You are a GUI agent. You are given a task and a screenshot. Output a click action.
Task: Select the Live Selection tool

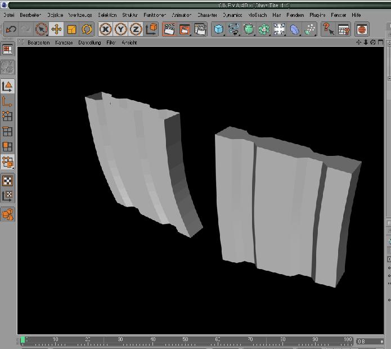(x=42, y=29)
